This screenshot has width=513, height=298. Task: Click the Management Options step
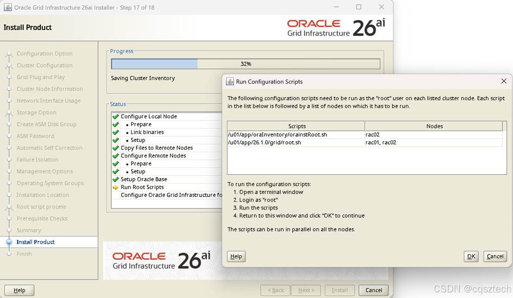pos(45,171)
